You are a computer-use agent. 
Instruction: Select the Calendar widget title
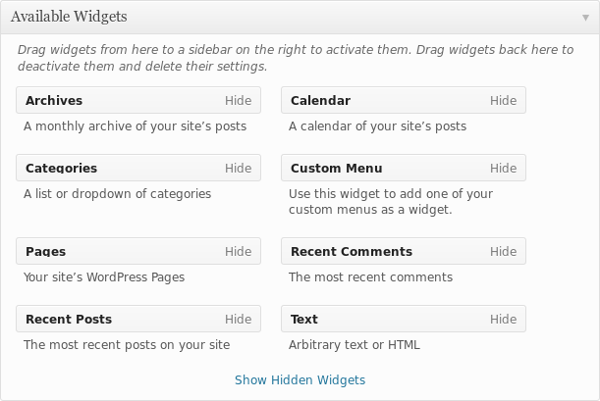point(321,100)
